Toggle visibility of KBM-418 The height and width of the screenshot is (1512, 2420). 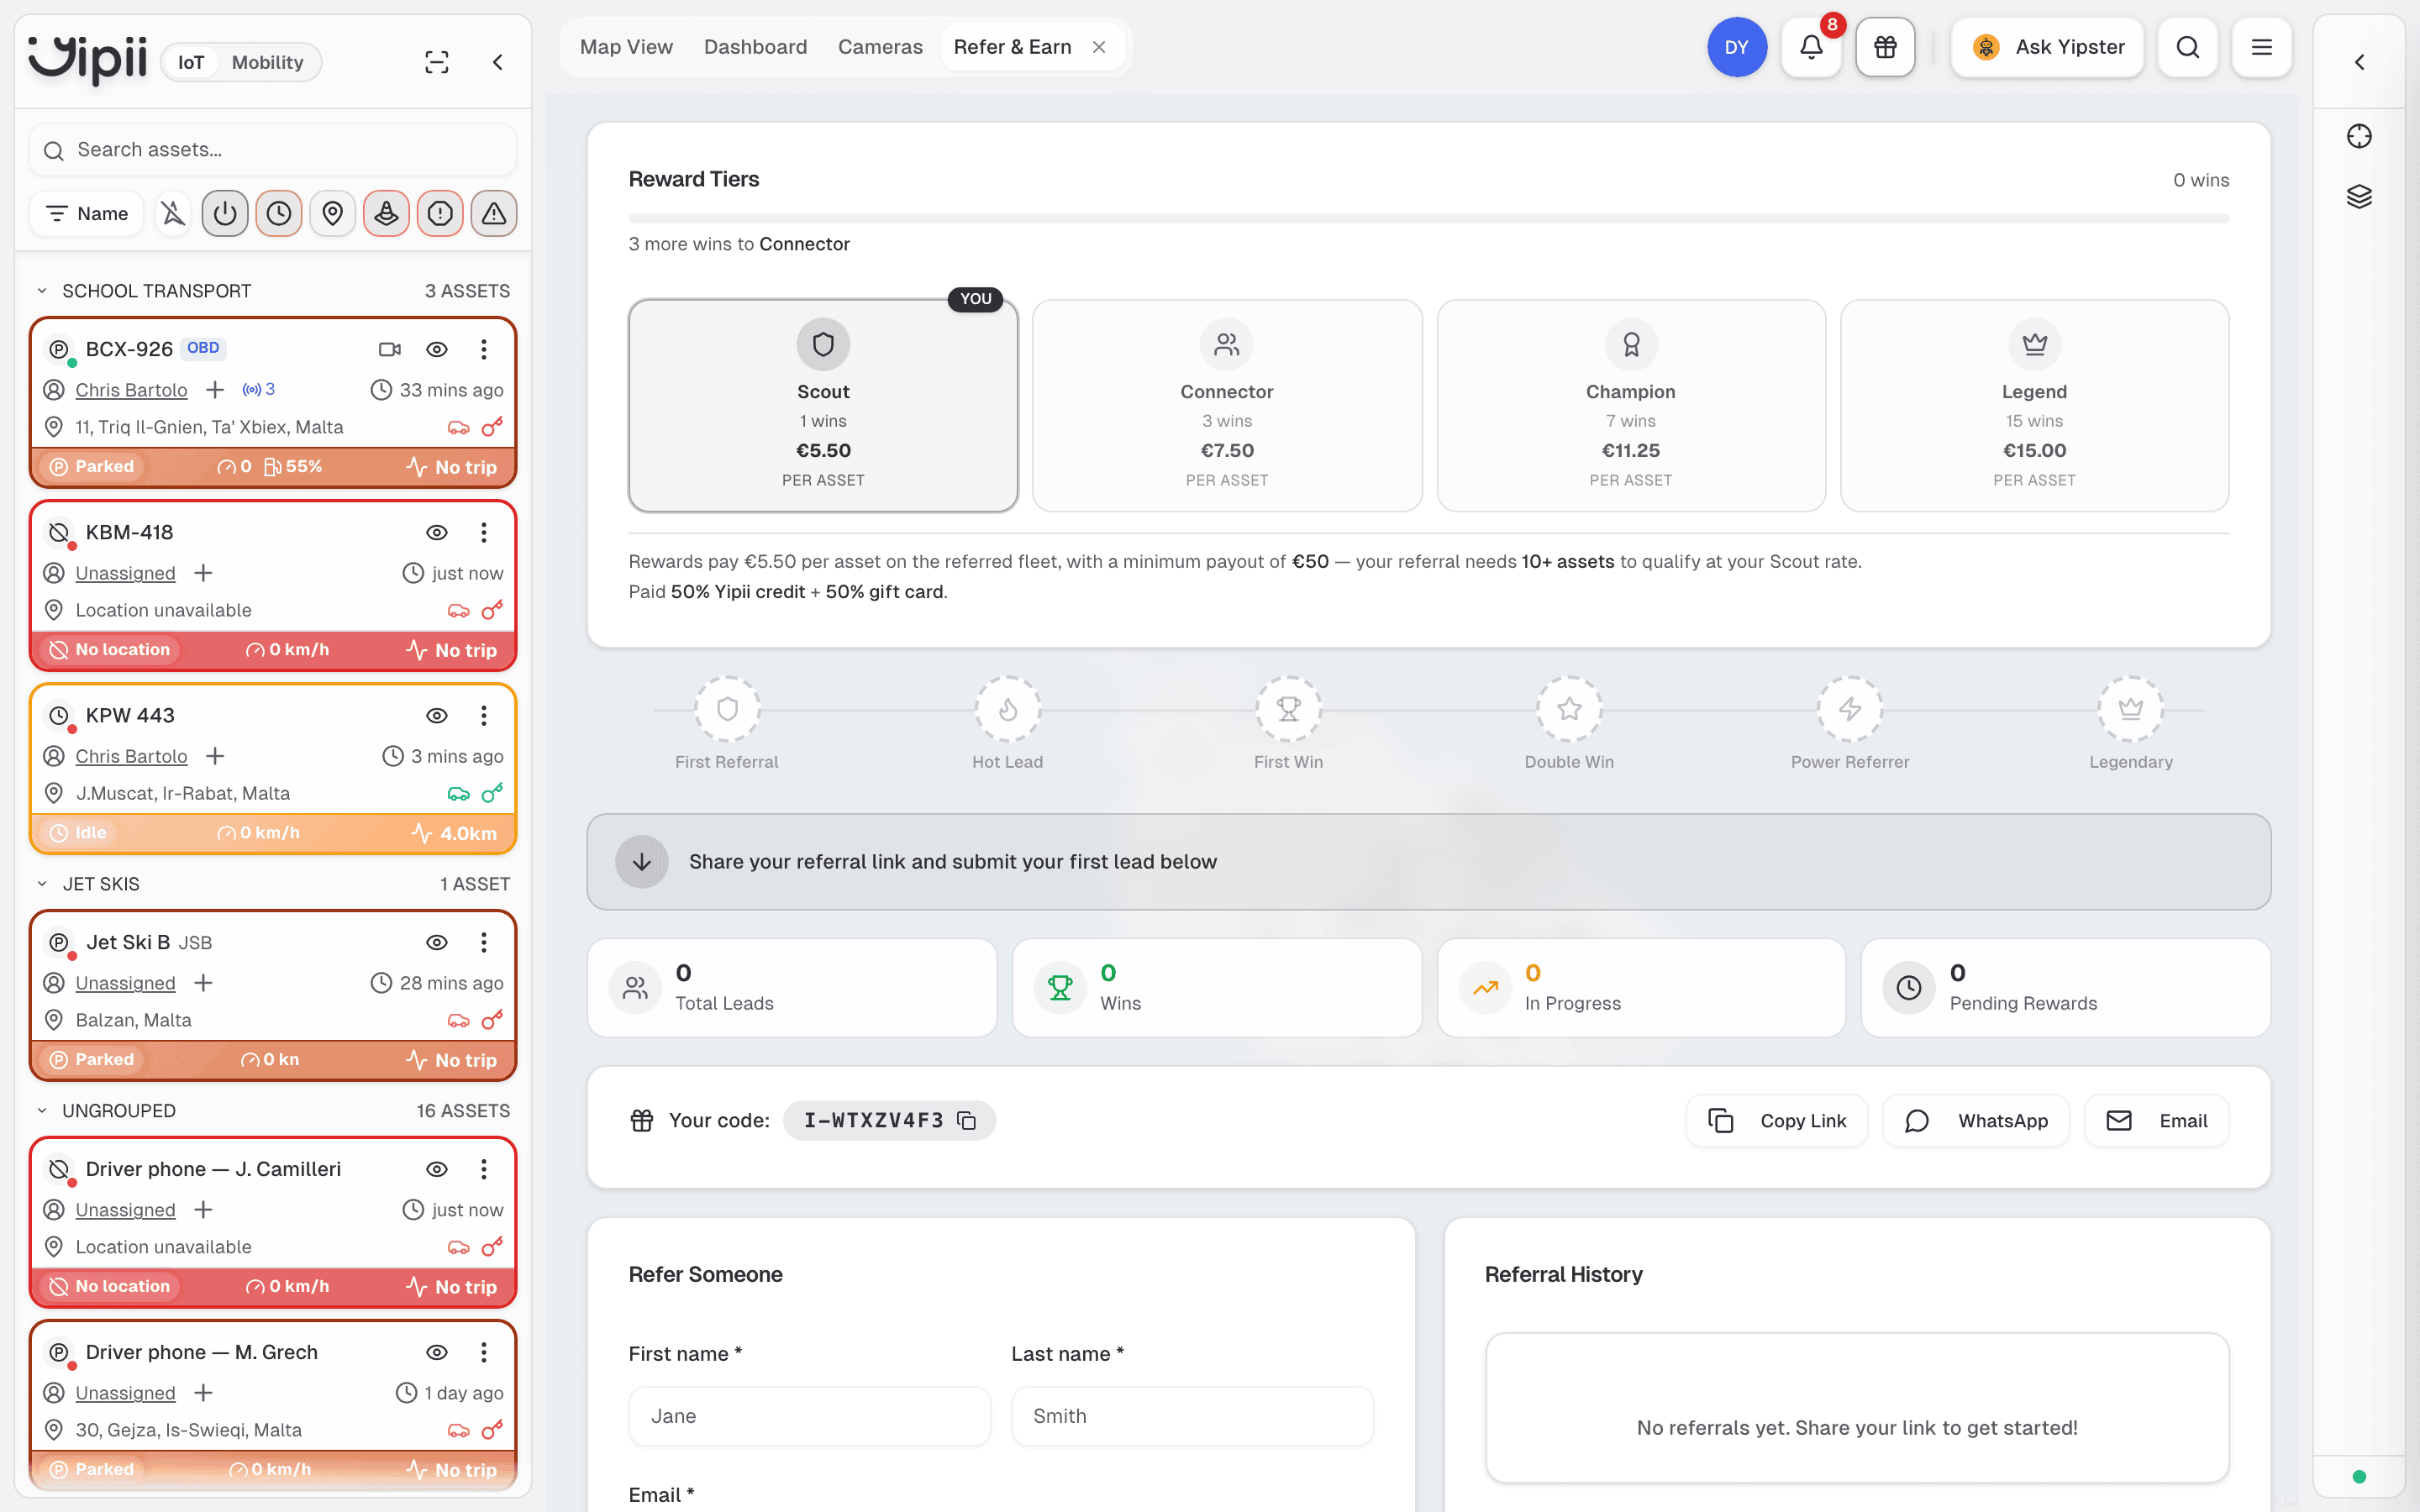(x=437, y=532)
